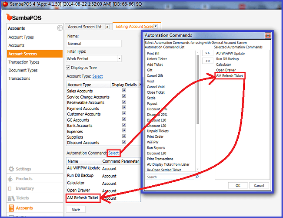Click the command list scroll-up arrow
Screen dimensions: 283x218
[198, 53]
